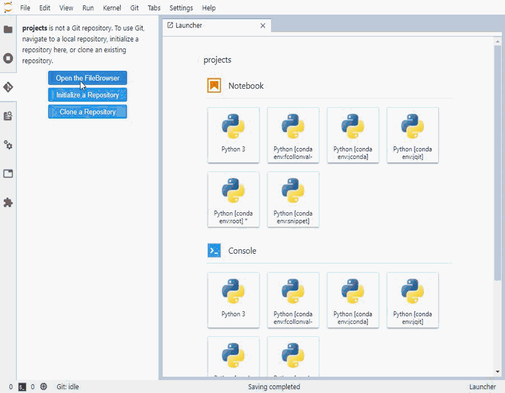Open the File menu
Image resolution: width=505 pixels, height=393 pixels.
[25, 8]
